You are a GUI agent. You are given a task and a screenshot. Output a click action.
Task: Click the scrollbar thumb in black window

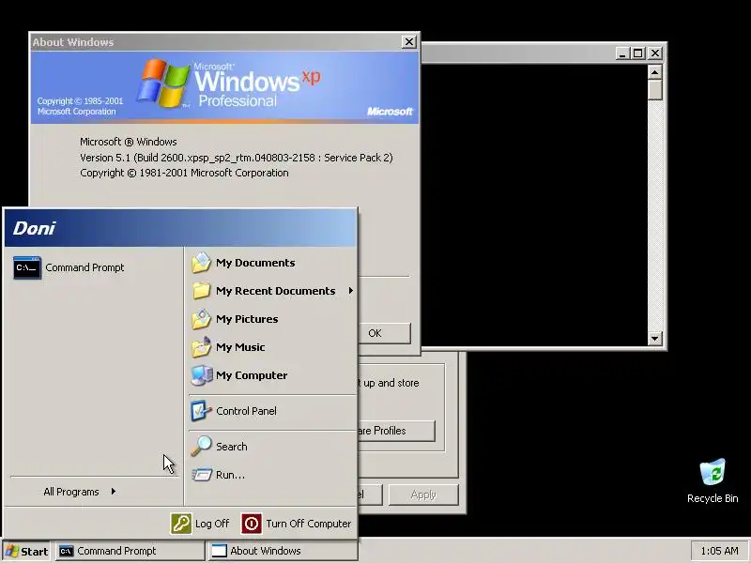654,90
